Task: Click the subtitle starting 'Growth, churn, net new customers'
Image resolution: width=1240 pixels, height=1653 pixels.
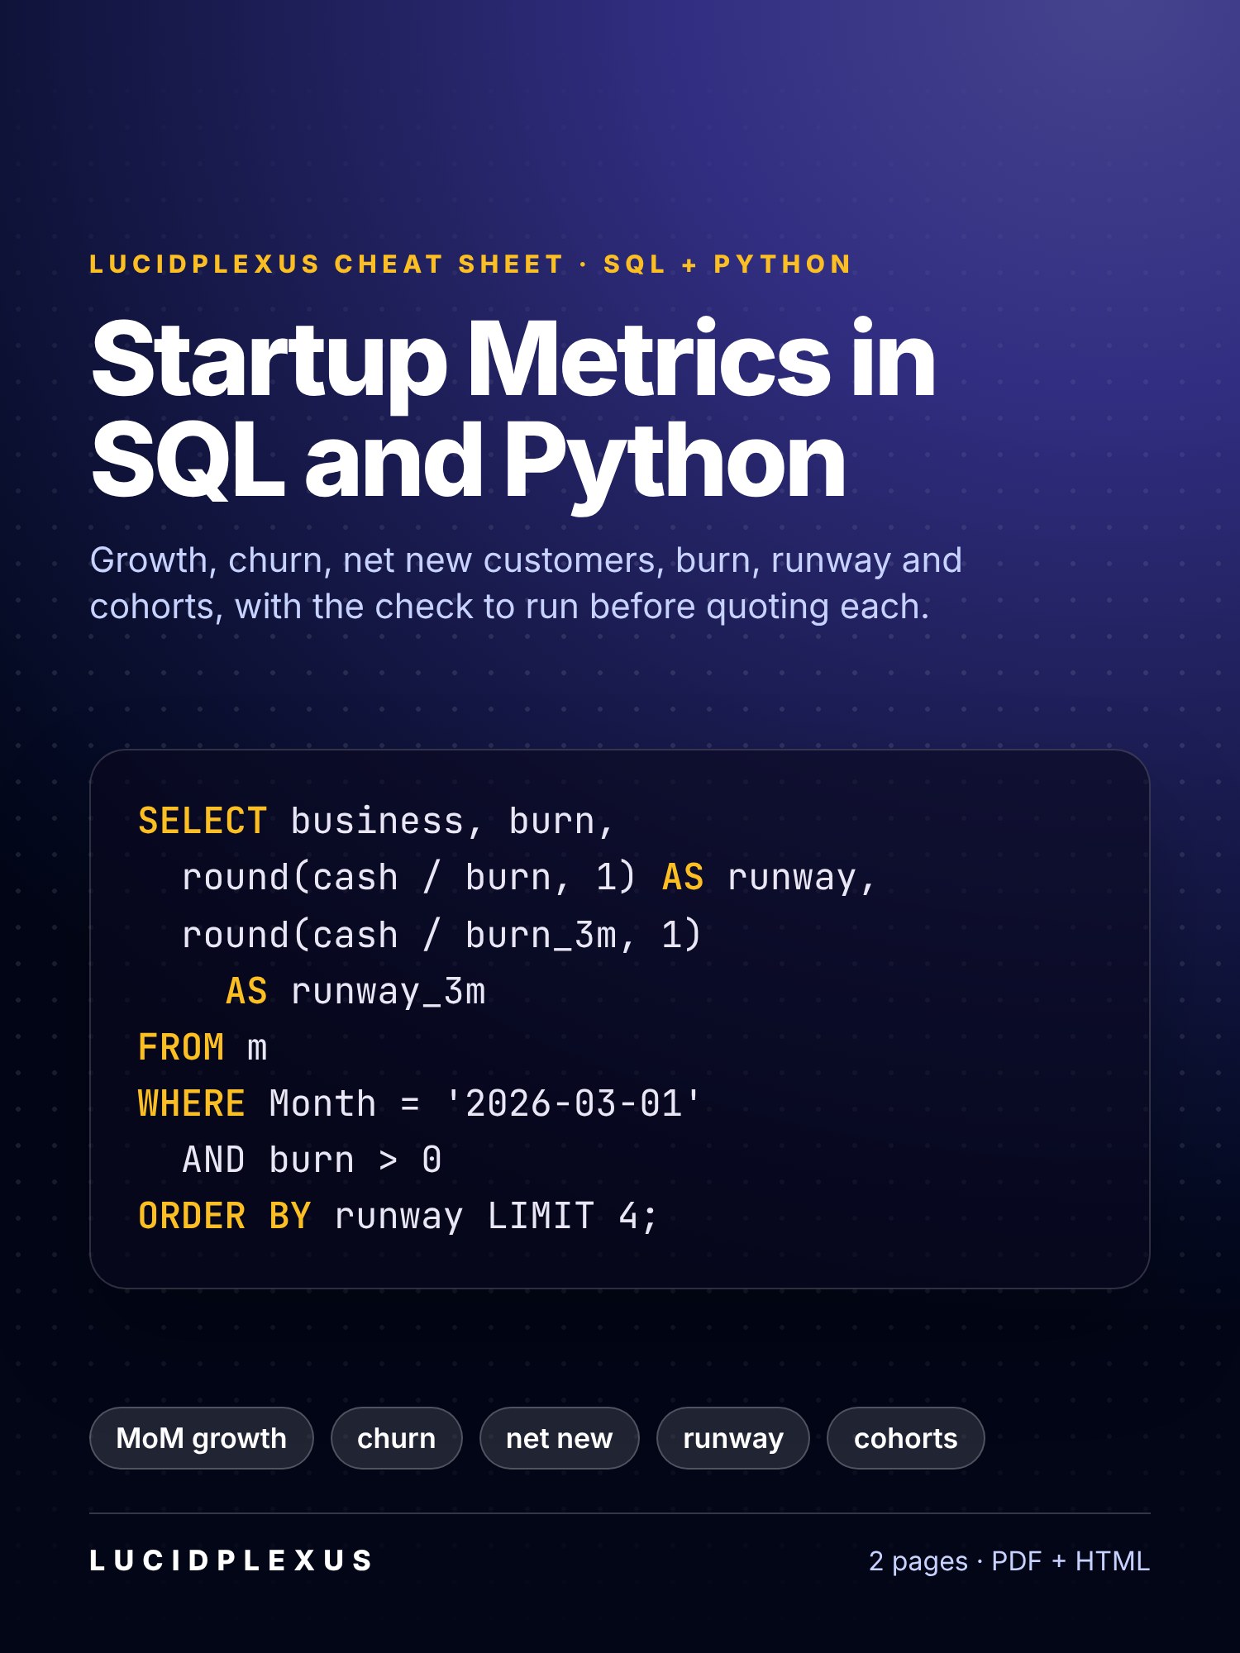Action: pyautogui.click(x=526, y=583)
